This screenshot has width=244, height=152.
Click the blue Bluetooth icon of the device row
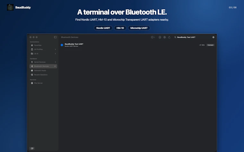(62, 45)
